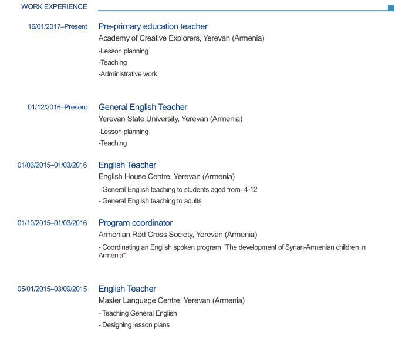
Task: Click the Administrative work bullet item
Action: 128,74
